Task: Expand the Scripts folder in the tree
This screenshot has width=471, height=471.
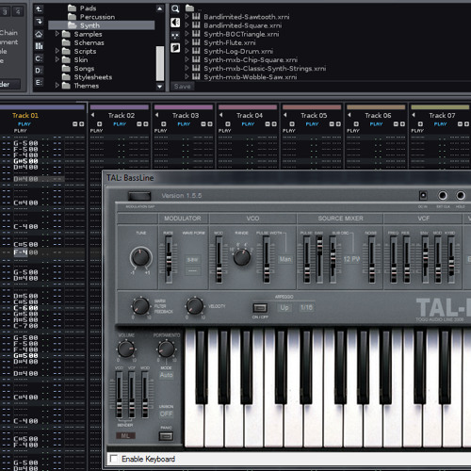Action: tap(57, 51)
